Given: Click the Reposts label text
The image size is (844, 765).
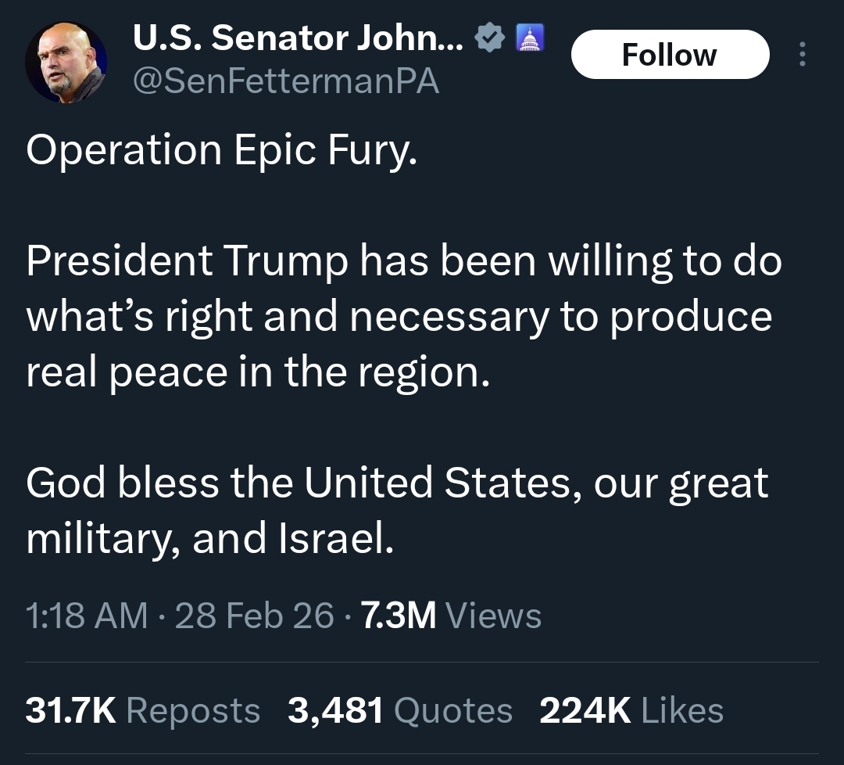Looking at the screenshot, I should pos(193,709).
